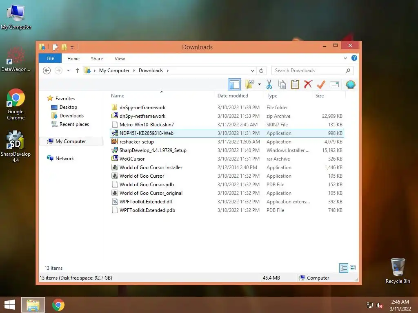Screen dimensions: 418x313
Task: Select World of Goo Cursor.pdb file
Action: click(x=227, y=185)
